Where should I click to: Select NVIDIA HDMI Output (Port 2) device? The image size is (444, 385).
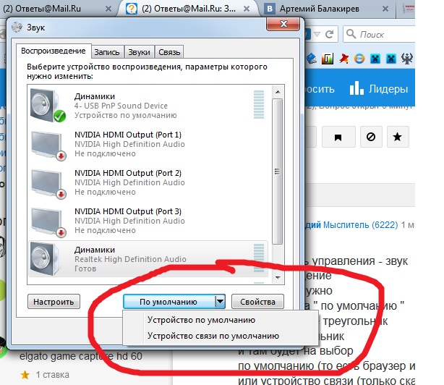coord(148,182)
